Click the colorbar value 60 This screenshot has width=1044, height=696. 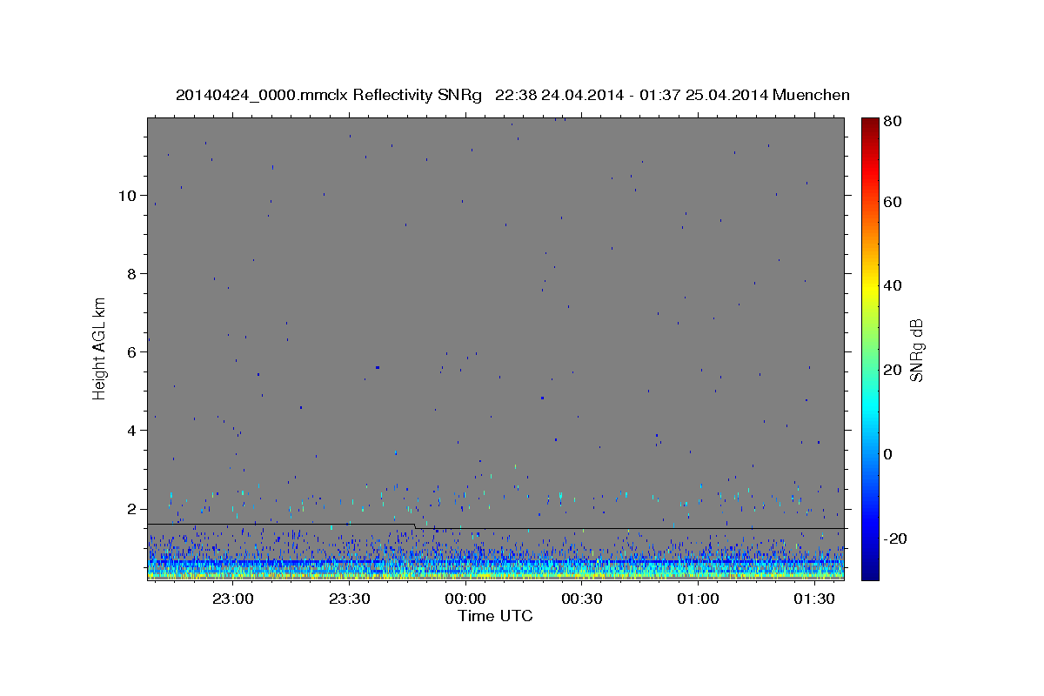892,202
